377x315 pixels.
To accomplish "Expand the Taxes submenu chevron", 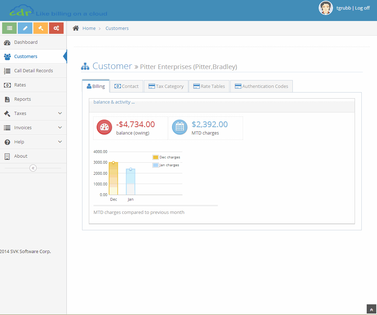I will coord(60,113).
